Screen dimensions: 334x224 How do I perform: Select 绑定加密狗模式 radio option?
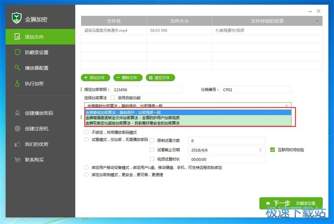click(x=86, y=175)
